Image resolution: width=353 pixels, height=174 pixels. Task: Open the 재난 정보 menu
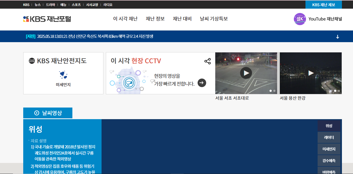pyautogui.click(x=155, y=19)
